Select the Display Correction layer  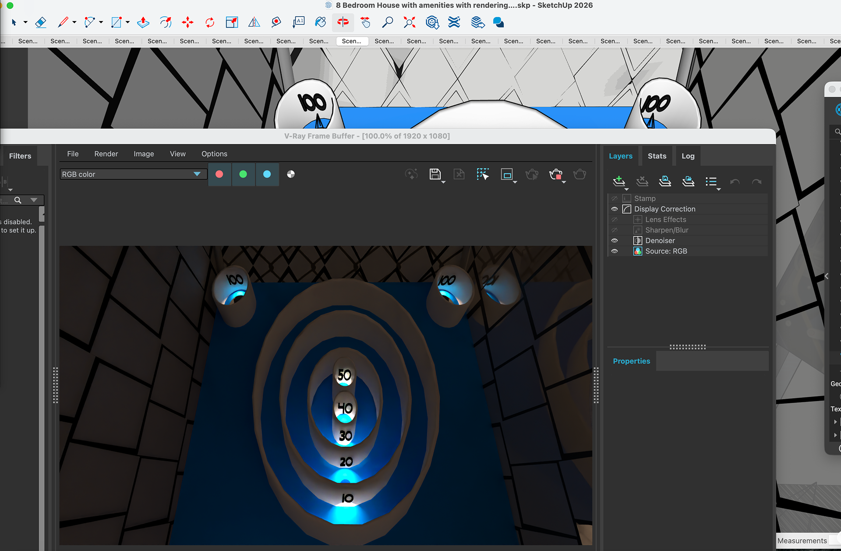coord(664,209)
